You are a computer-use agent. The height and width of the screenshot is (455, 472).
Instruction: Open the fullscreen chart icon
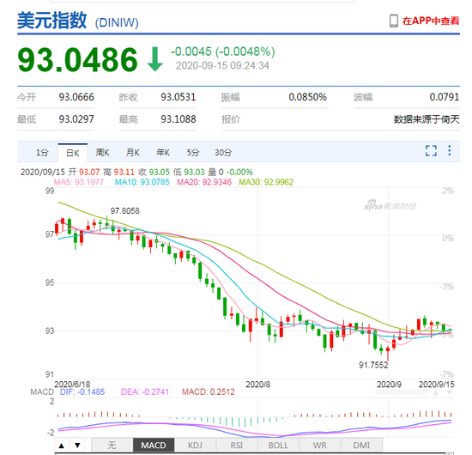[431, 150]
